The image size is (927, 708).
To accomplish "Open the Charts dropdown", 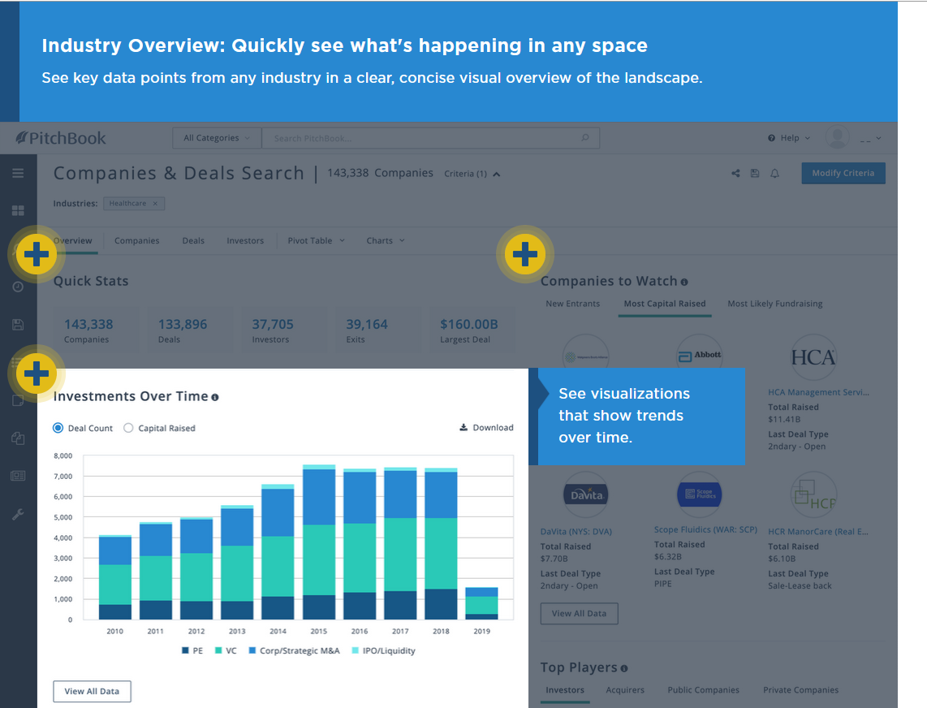I will 386,240.
